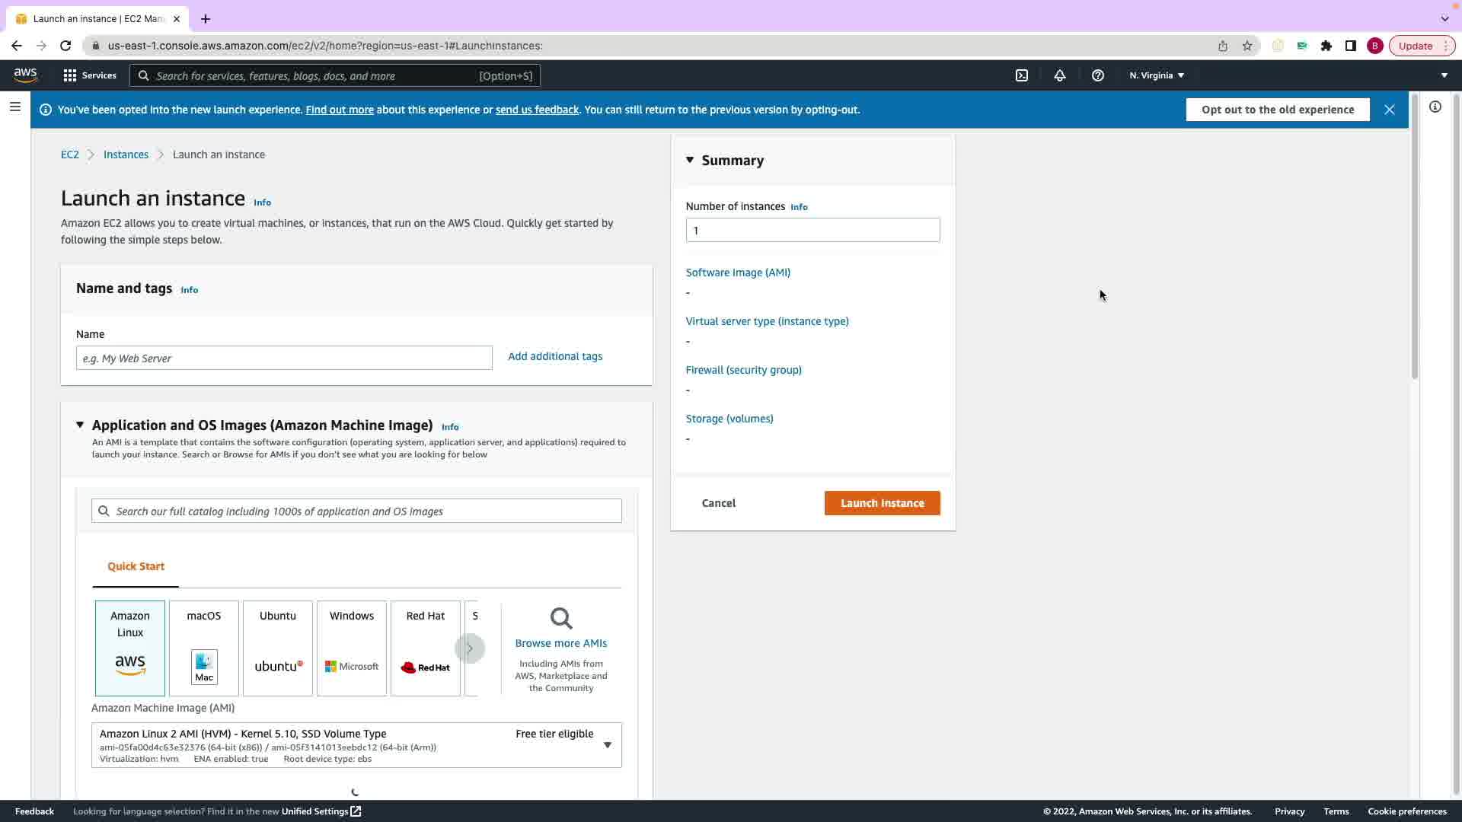Open the N. Virginia region dropdown
This screenshot has width=1462, height=822.
point(1156,75)
